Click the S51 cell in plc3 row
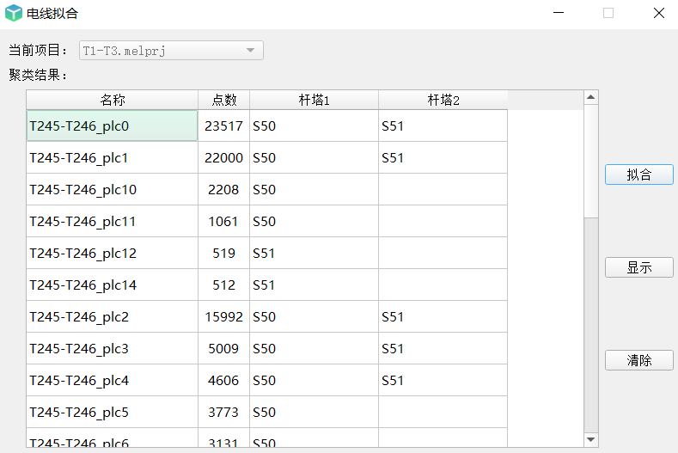The width and height of the screenshot is (678, 453). point(443,349)
